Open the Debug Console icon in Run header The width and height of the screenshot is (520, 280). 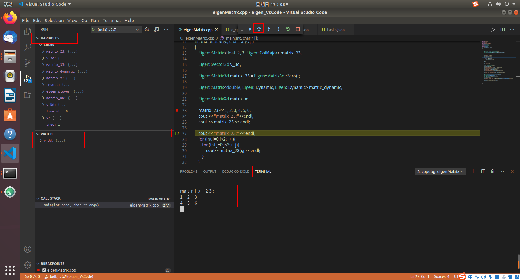(x=156, y=29)
